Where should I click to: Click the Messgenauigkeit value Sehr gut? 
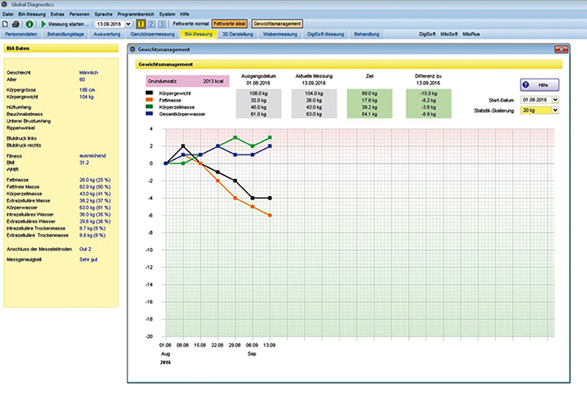88,260
